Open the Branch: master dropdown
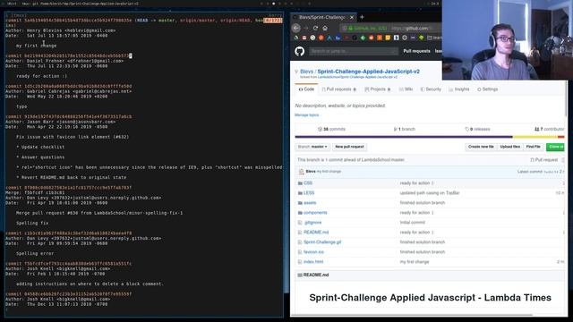Viewport: 573px width, 322px height. 312,147
